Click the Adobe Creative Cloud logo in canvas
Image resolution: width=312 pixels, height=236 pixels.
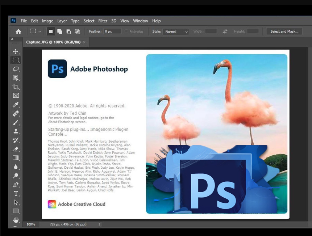pos(52,204)
